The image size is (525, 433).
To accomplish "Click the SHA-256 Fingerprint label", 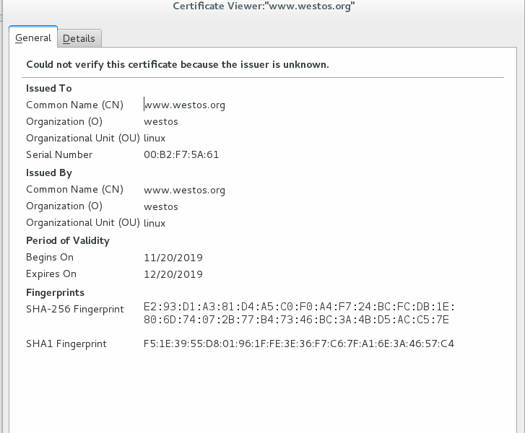I will (x=75, y=309).
